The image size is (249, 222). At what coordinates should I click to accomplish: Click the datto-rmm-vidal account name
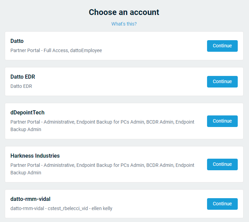(30, 199)
